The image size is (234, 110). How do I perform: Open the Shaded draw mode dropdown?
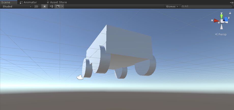pos(17,6)
